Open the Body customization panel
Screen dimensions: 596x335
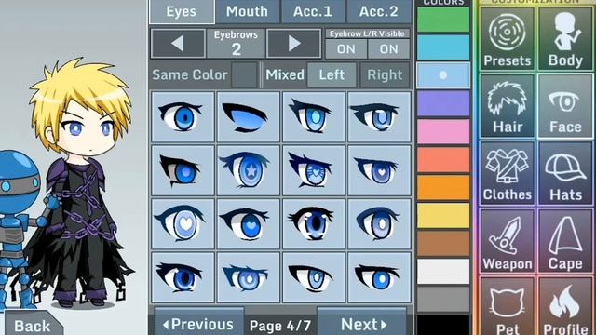point(565,38)
